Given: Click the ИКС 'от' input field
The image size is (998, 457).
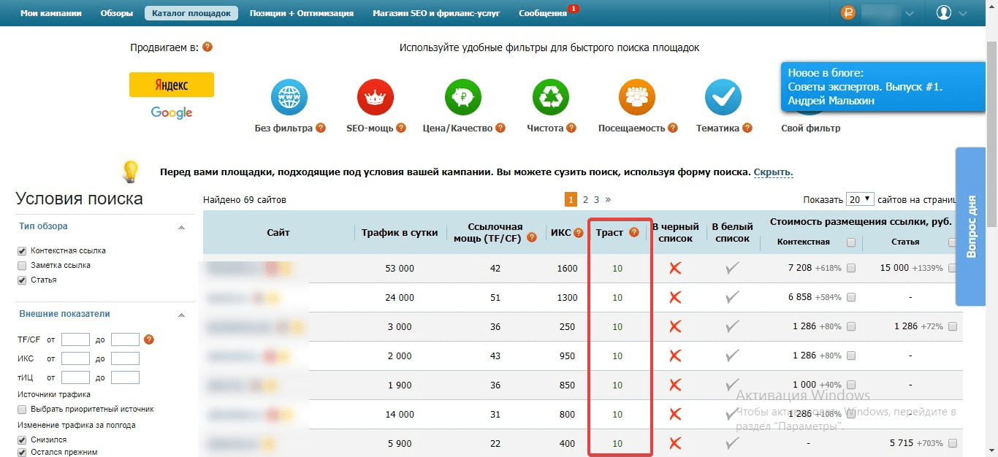Looking at the screenshot, I should click(75, 358).
